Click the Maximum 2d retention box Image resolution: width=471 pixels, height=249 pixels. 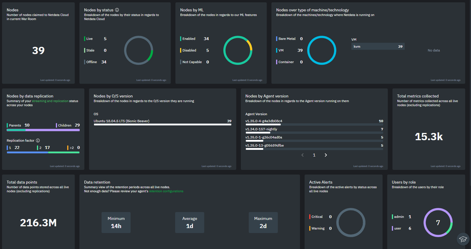pos(263,223)
